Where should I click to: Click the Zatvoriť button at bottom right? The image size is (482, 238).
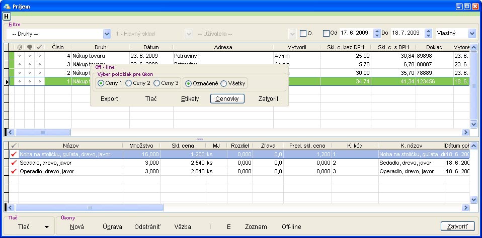[457, 226]
